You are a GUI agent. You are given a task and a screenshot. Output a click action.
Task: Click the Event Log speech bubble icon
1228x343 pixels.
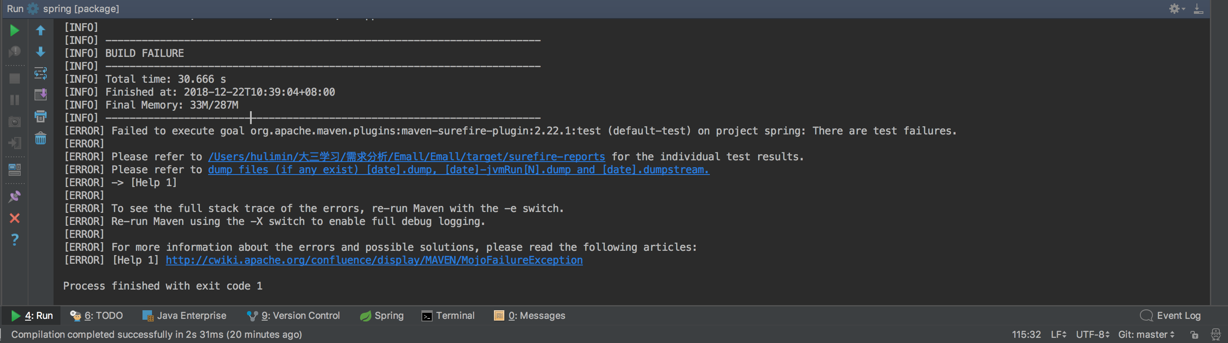tap(1146, 315)
